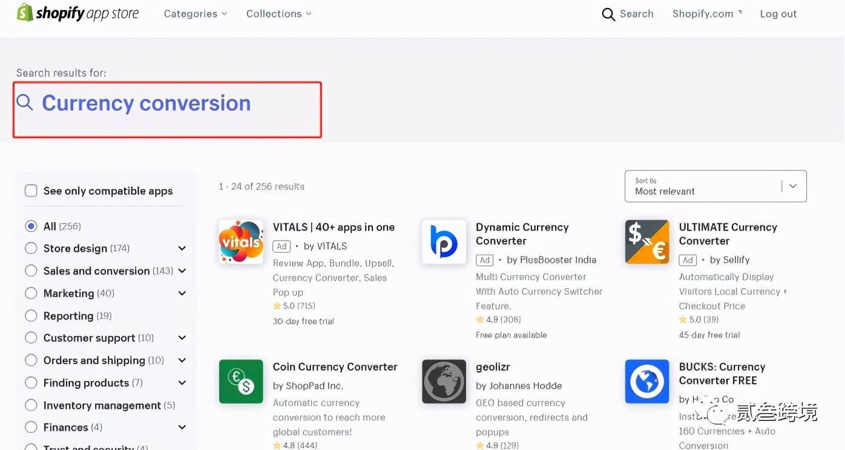Select the Store design filter radio
Image resolution: width=845 pixels, height=450 pixels.
[x=31, y=249]
